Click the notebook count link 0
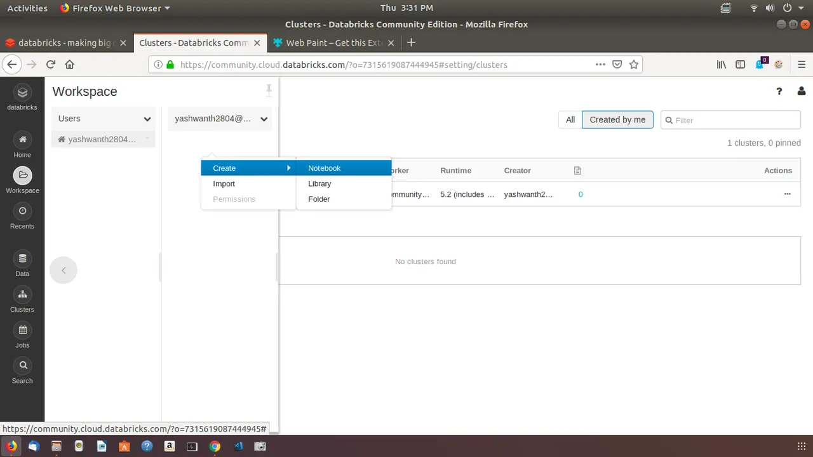813x457 pixels. [581, 194]
